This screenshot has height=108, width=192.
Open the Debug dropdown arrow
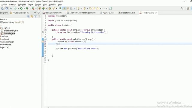point(18,8)
